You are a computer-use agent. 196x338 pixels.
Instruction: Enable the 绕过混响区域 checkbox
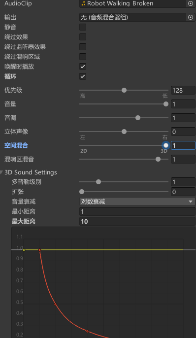click(x=83, y=57)
